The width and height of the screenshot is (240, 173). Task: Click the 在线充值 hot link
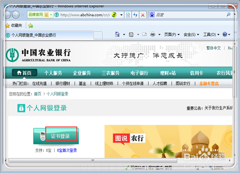point(39,84)
